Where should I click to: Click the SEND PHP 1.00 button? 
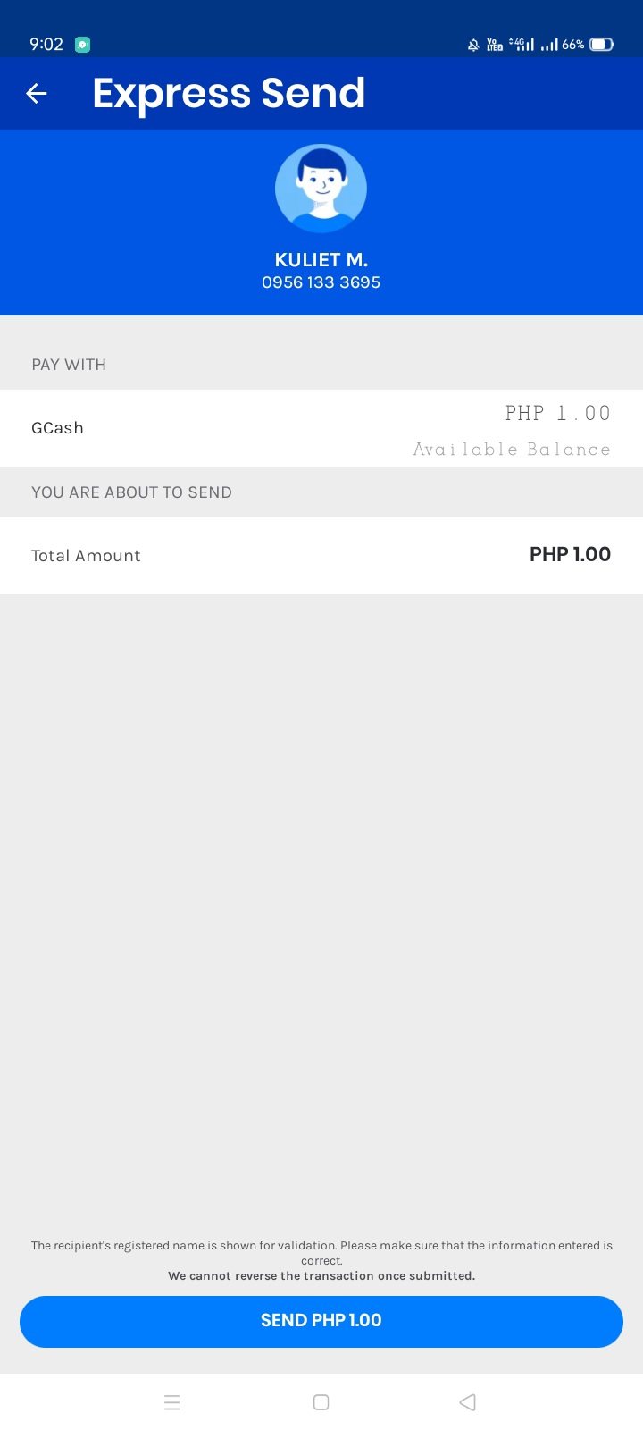[321, 1321]
